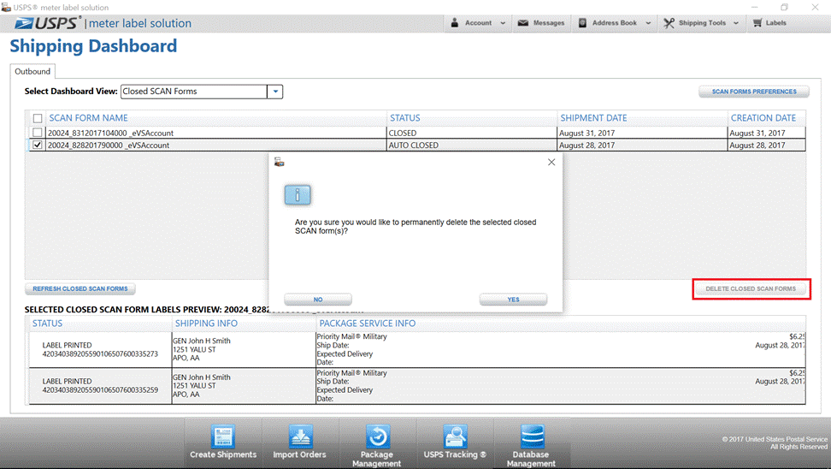Expand the Shipping Tools menu arrow
The width and height of the screenshot is (831, 469).
(x=735, y=23)
